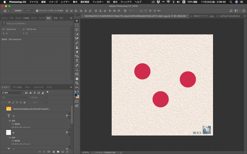247x154 pixels.
Task: Switch to the スウォッチ panel tab
Action: click(x=39, y=87)
